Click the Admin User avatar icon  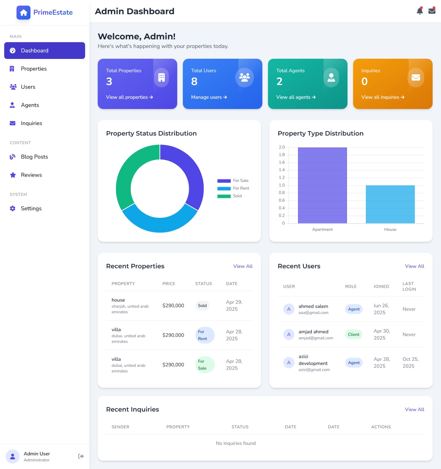[13, 456]
